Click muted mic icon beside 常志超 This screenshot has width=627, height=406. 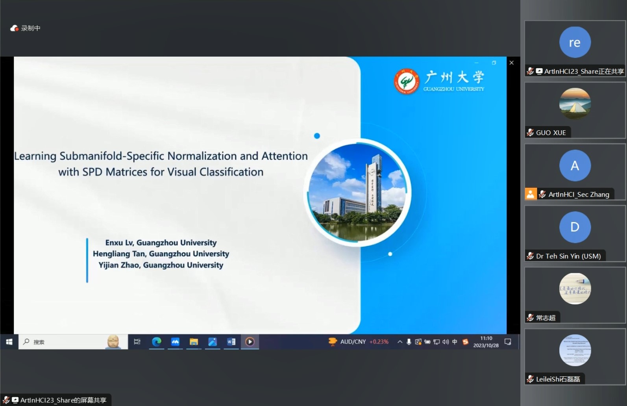point(530,317)
